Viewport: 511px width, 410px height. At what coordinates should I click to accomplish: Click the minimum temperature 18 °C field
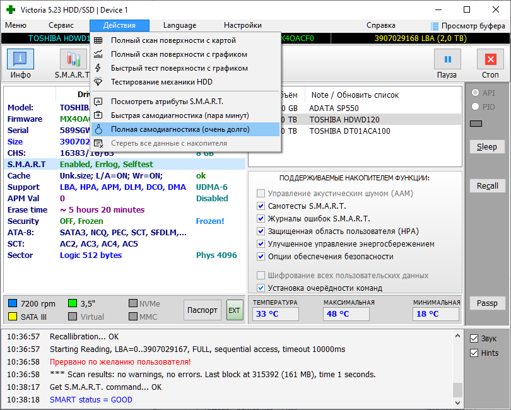click(436, 314)
